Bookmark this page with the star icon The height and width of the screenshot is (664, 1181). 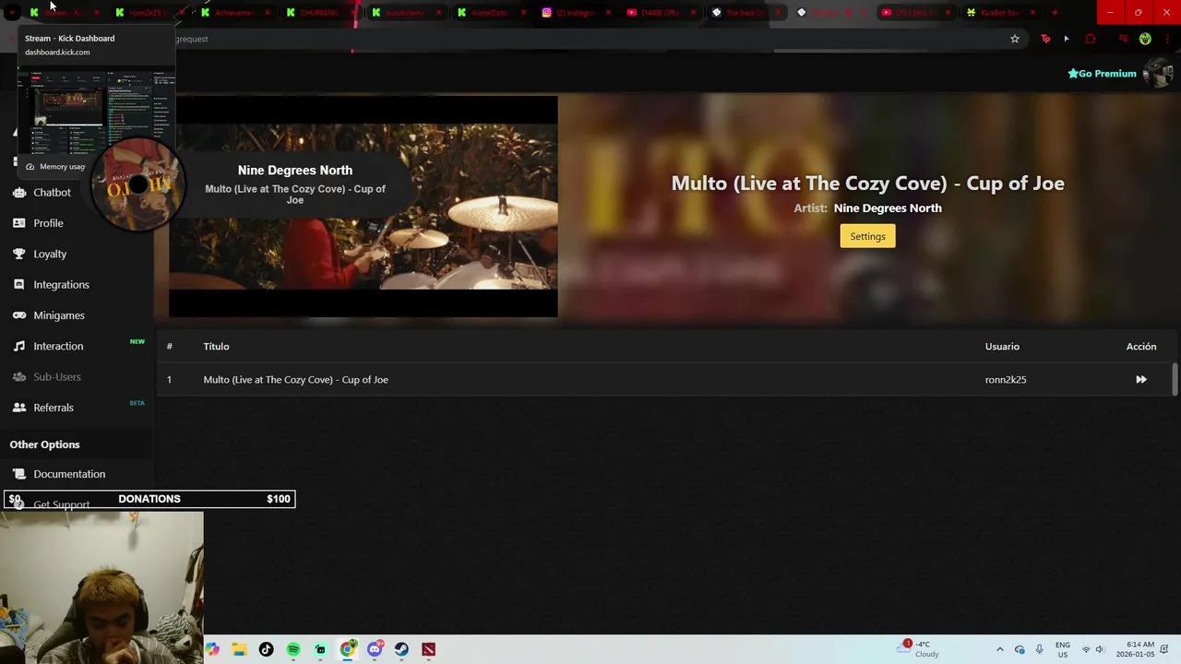(x=1015, y=39)
